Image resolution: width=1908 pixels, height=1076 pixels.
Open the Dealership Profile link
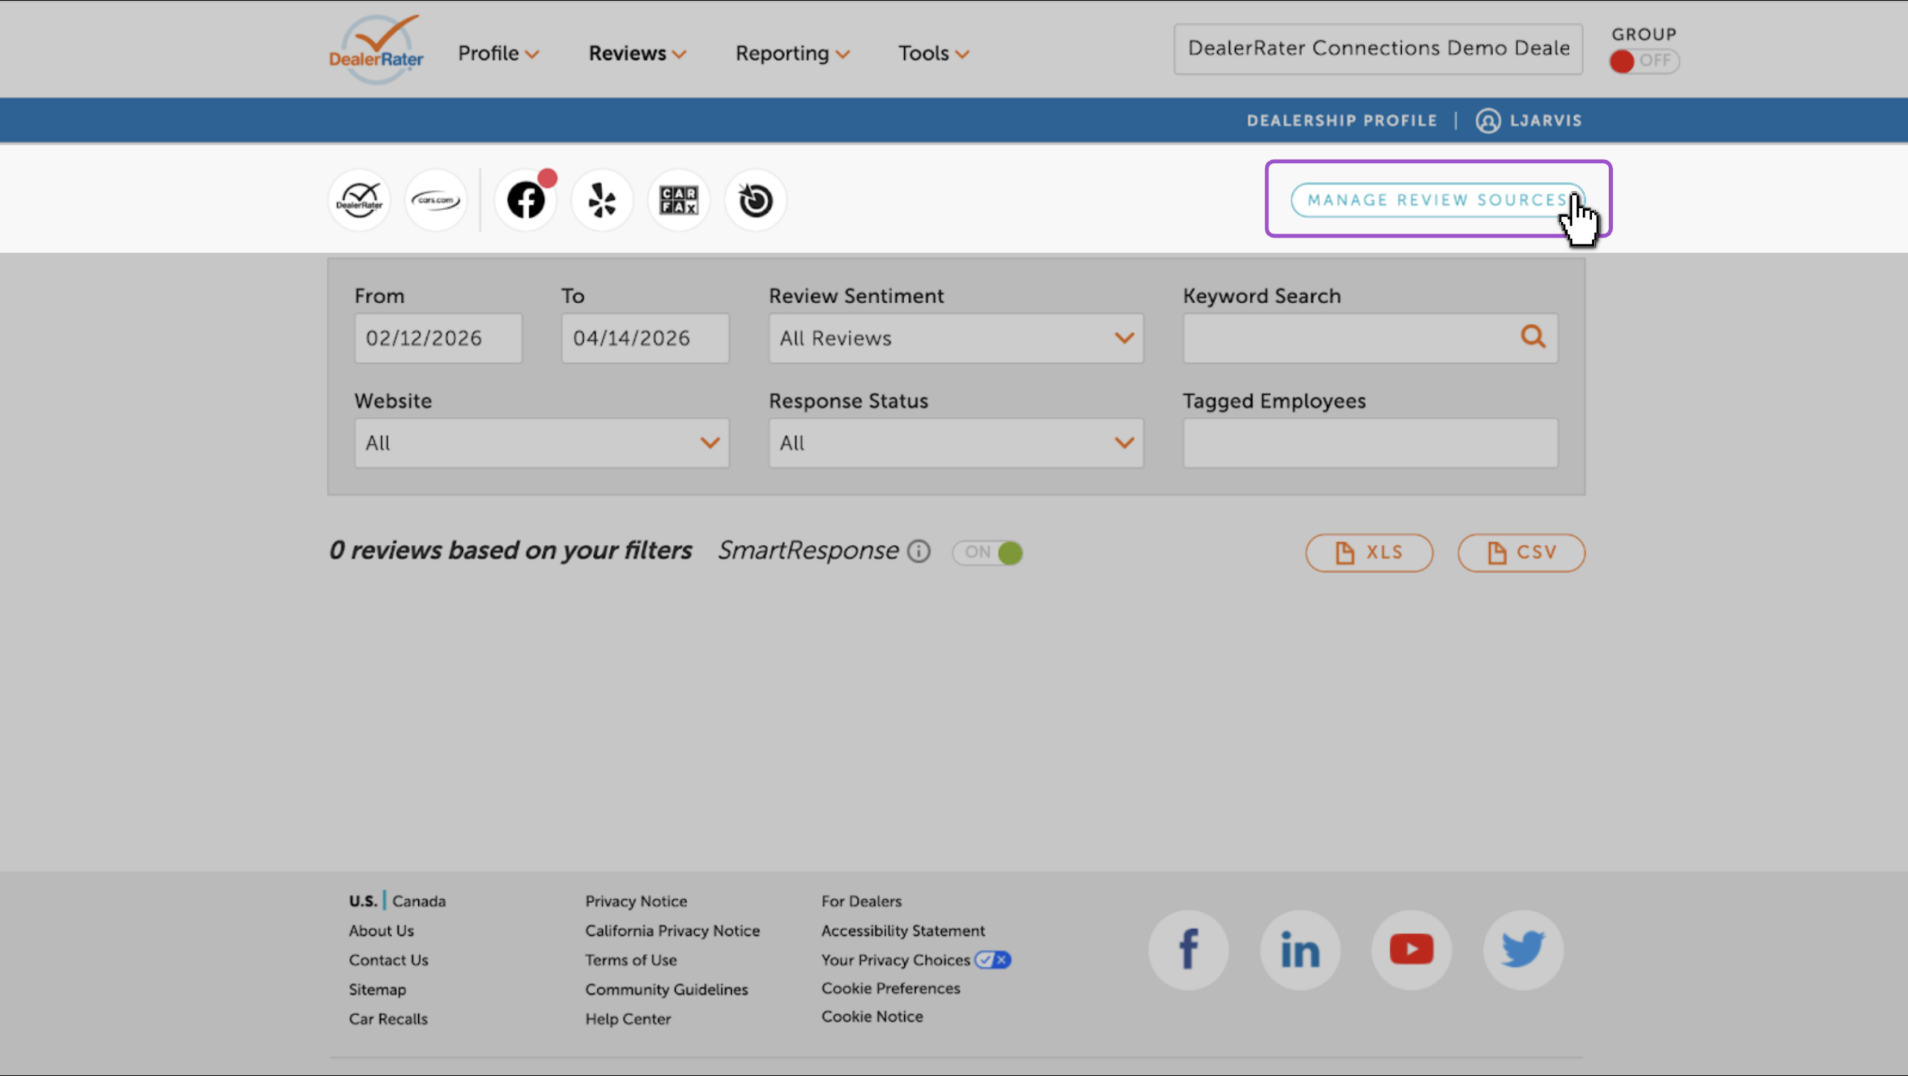[x=1342, y=121]
